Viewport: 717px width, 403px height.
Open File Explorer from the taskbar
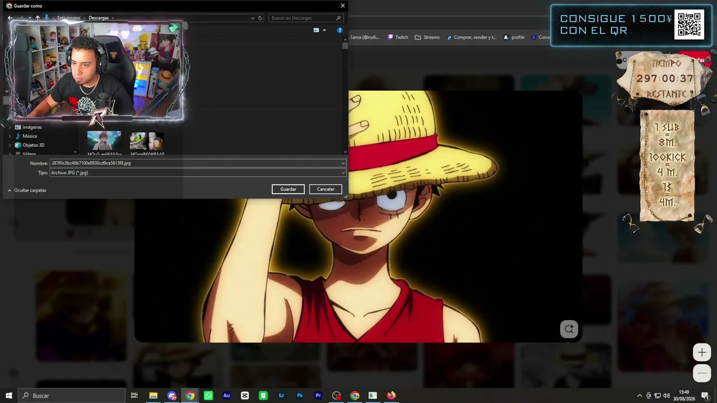pyautogui.click(x=153, y=396)
